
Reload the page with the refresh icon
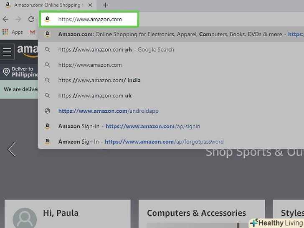click(x=31, y=19)
